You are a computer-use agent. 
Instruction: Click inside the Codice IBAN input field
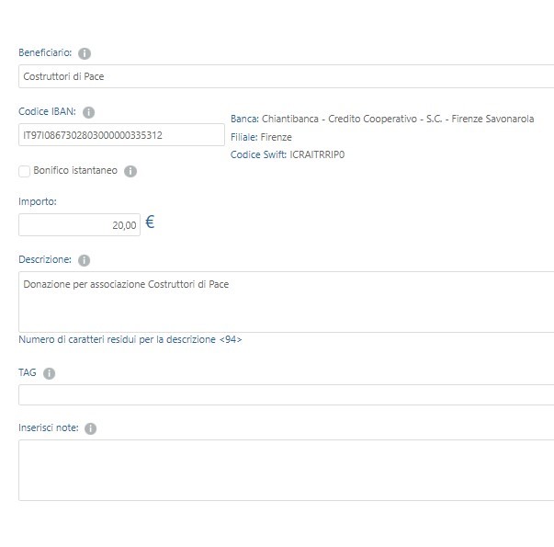point(121,135)
